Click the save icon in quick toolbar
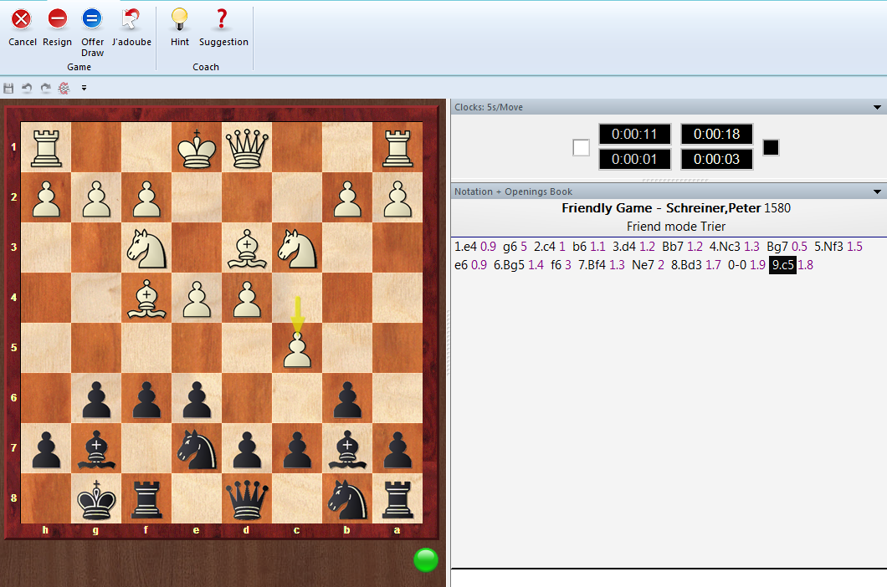 click(9, 88)
